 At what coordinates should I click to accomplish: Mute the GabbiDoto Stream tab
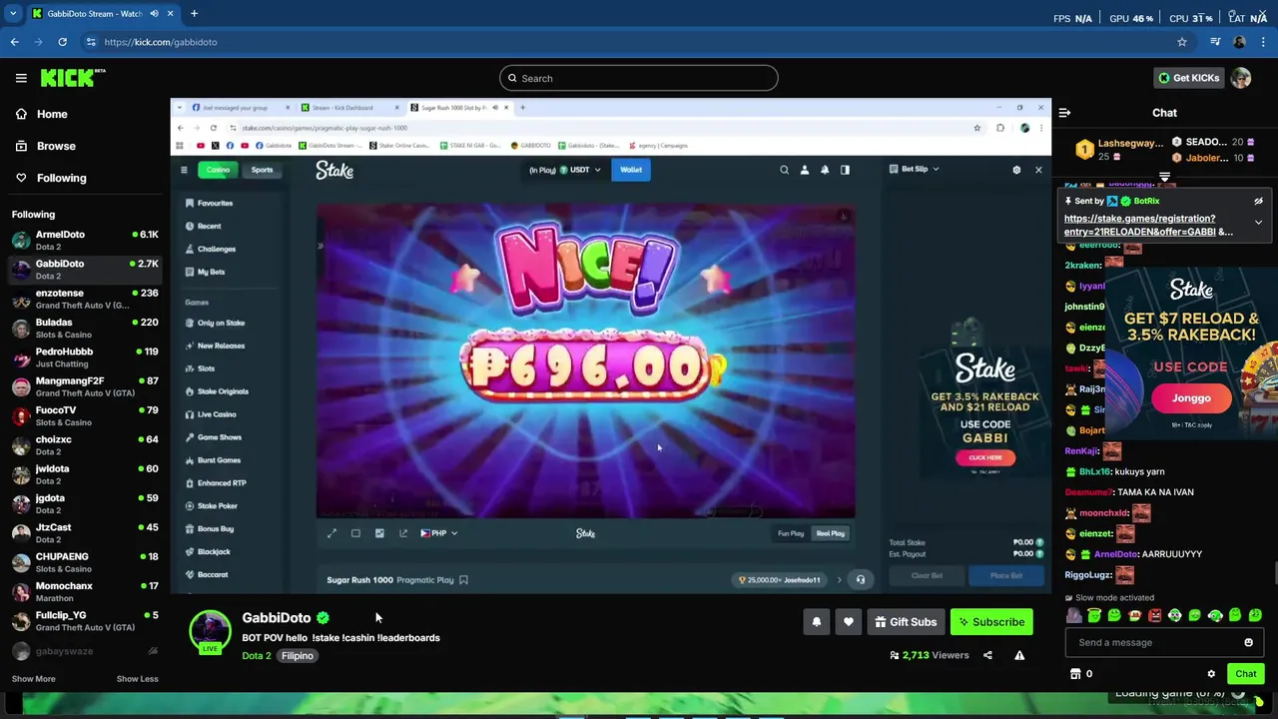(154, 14)
